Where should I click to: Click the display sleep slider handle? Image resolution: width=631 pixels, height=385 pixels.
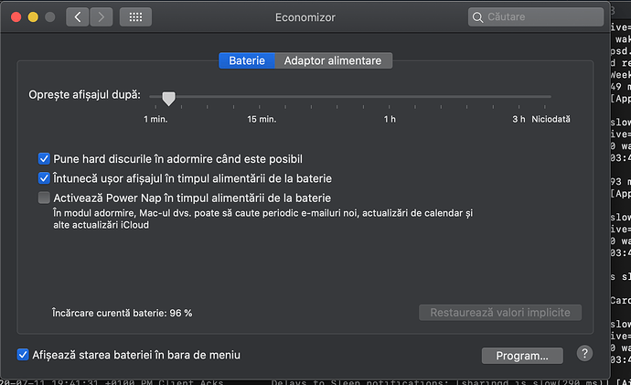[x=168, y=97]
